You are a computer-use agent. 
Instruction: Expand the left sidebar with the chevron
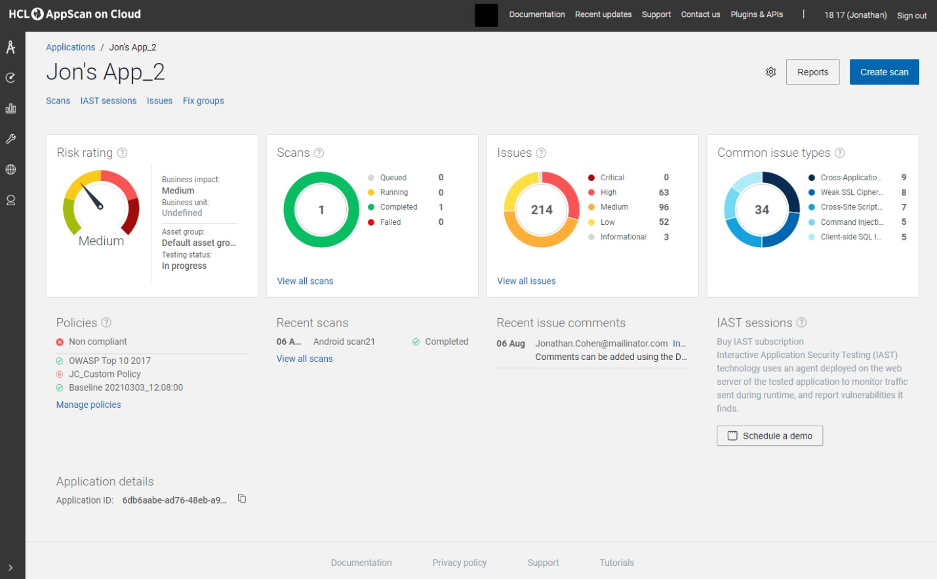[x=10, y=568]
